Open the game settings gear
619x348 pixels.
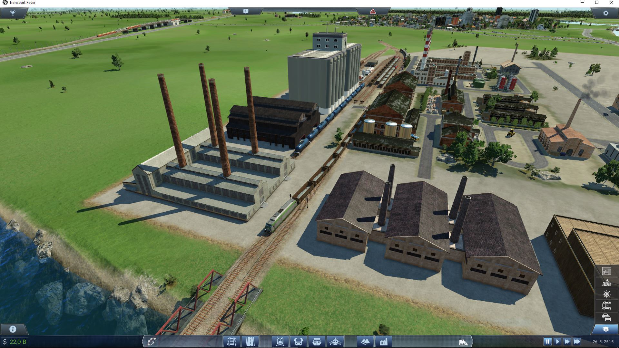coord(606,13)
